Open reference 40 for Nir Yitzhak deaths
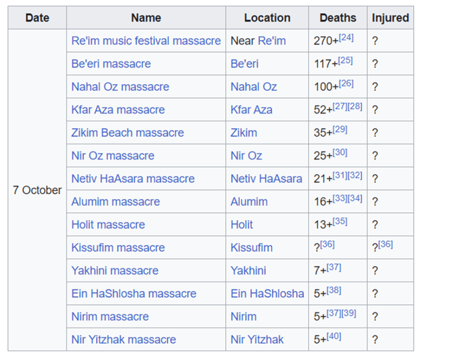 click(334, 337)
